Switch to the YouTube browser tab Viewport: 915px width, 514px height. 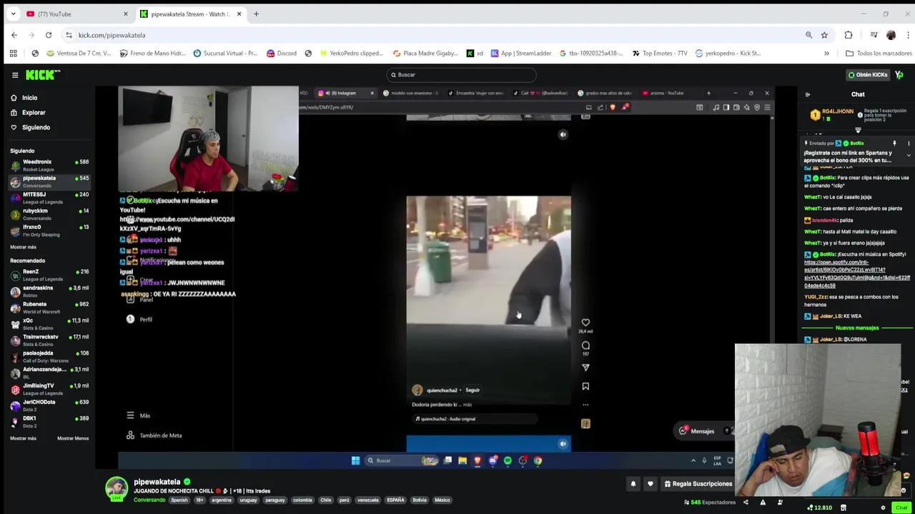(x=77, y=14)
